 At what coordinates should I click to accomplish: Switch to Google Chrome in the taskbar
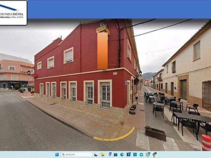pos(154,154)
